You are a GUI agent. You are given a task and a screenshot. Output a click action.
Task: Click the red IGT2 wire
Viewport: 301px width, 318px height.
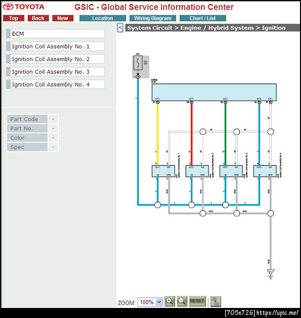click(192, 134)
